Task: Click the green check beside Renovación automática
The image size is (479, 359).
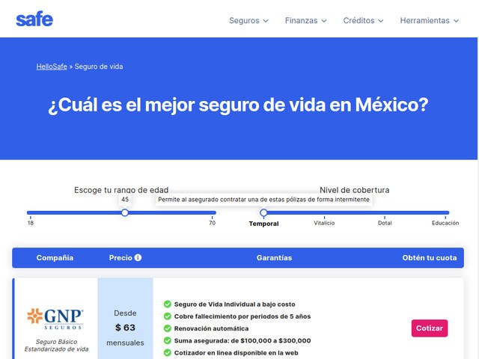Action: pyautogui.click(x=168, y=328)
